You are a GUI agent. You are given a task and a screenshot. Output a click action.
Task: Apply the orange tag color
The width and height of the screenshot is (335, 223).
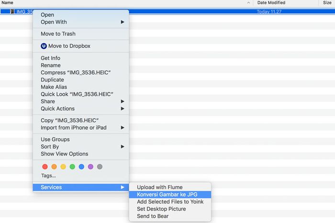coord(54,167)
